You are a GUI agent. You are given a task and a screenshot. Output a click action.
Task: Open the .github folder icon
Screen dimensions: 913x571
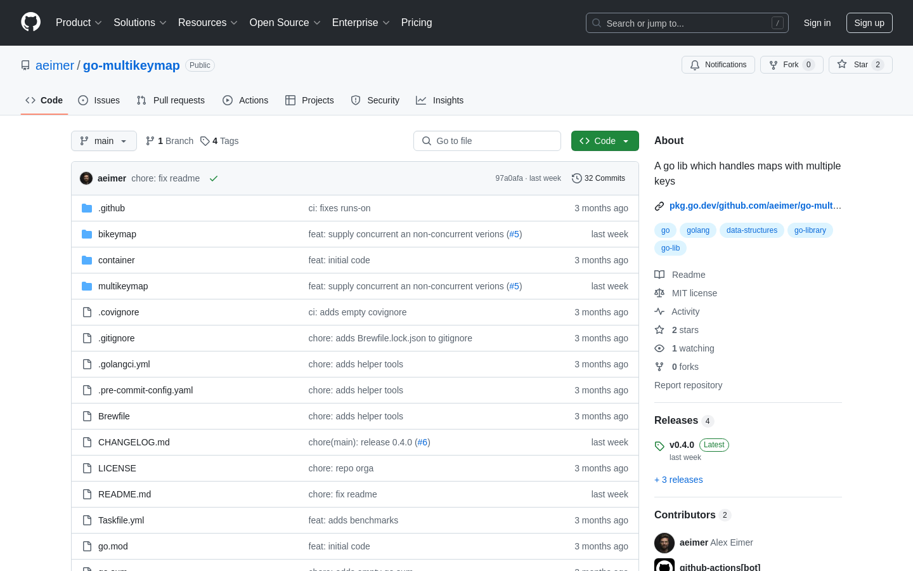(x=87, y=208)
